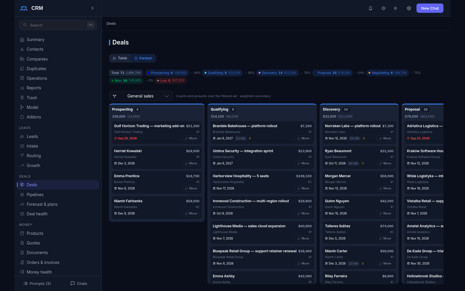Screen dimensions: 465x291
Task: Open Chats at sidebar bottom
Action: tap(79, 283)
